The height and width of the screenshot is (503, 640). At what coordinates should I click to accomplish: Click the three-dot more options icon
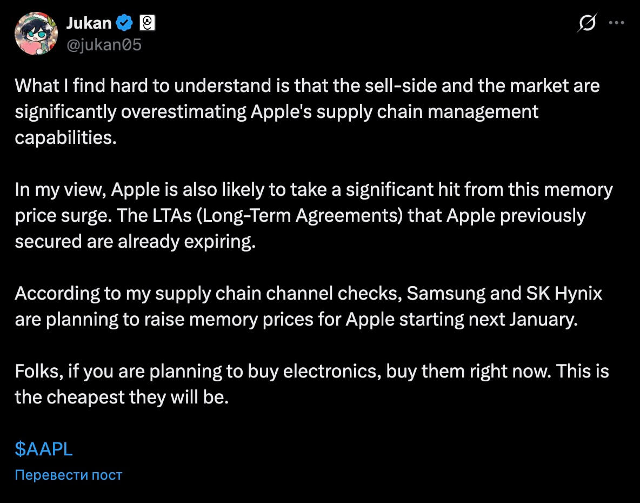[617, 23]
